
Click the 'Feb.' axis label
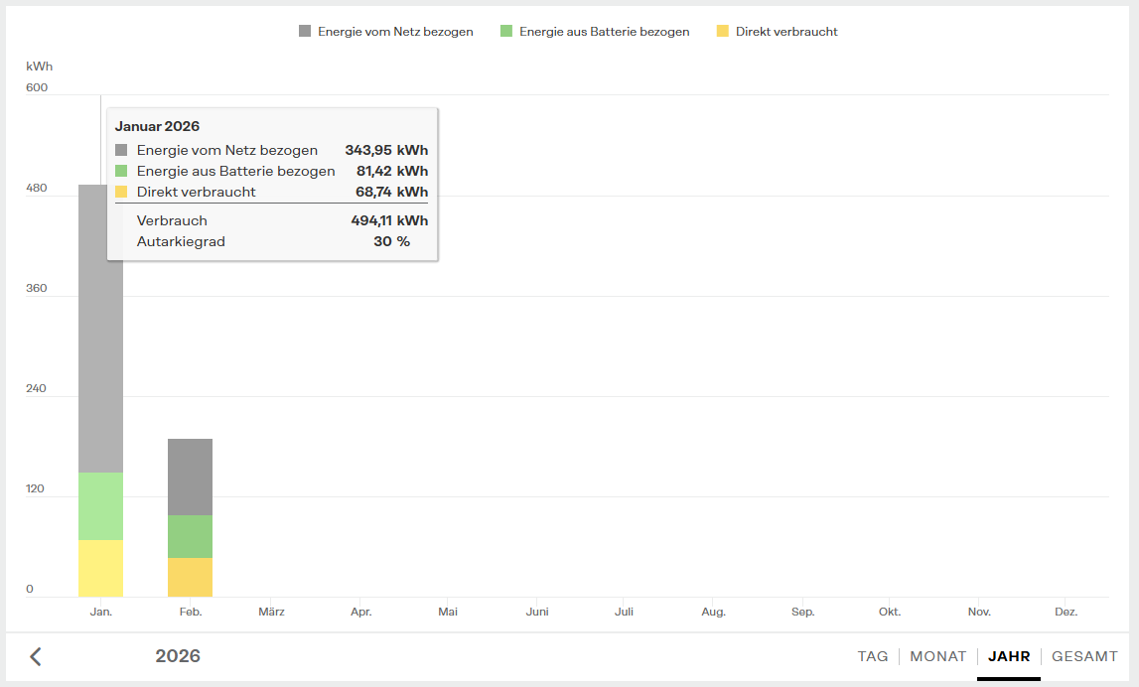pos(190,613)
